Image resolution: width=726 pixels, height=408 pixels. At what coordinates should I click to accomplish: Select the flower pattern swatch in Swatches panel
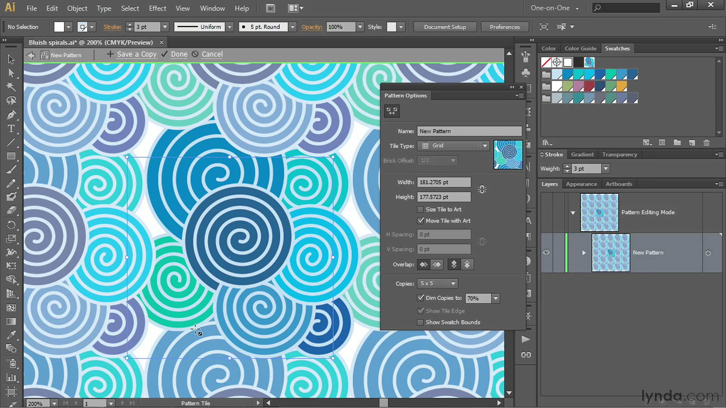pyautogui.click(x=589, y=62)
